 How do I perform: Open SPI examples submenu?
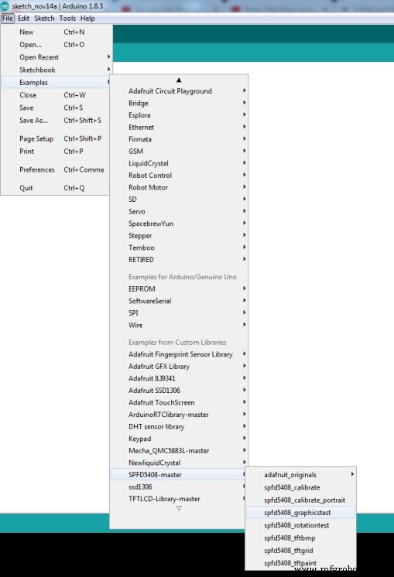179,313
